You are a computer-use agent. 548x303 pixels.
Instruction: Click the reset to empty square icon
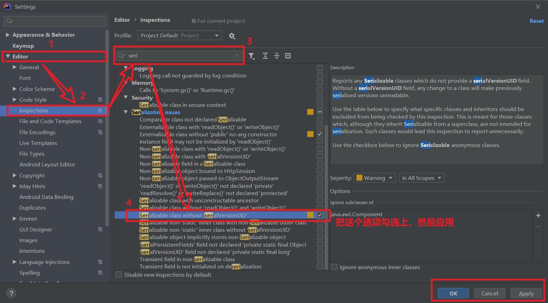click(x=288, y=56)
